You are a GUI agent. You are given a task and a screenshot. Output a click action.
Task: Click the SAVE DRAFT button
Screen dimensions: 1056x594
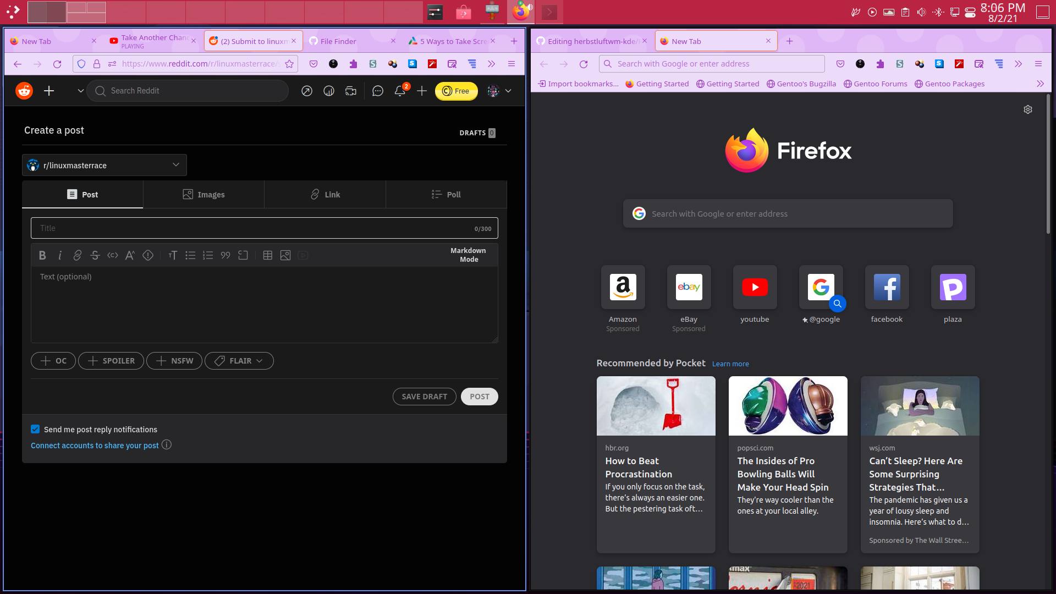(x=424, y=397)
